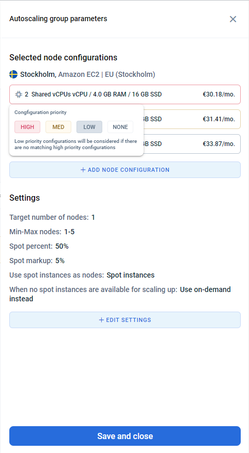This screenshot has width=249, height=453.
Task: Set configuration priority to MED
Action: click(58, 127)
